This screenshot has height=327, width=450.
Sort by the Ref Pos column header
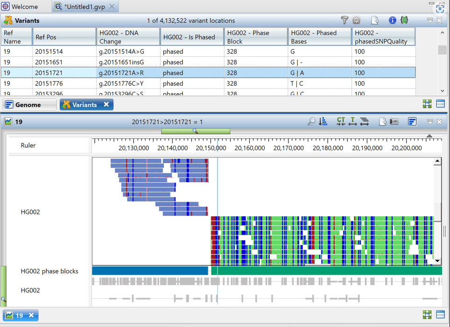tap(64, 37)
